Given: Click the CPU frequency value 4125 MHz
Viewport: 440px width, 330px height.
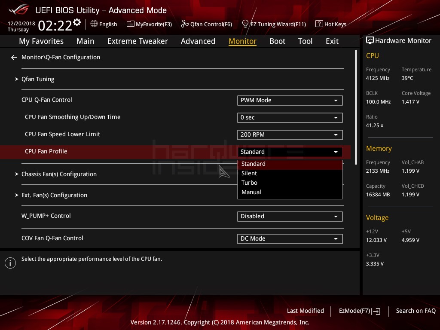Looking at the screenshot, I should click(377, 78).
